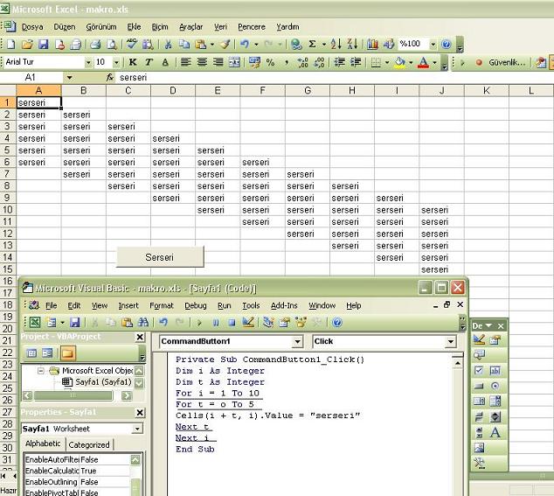Click Excel's Undo arrow icon
Viewport: 554px width, 496px height.
click(245, 45)
